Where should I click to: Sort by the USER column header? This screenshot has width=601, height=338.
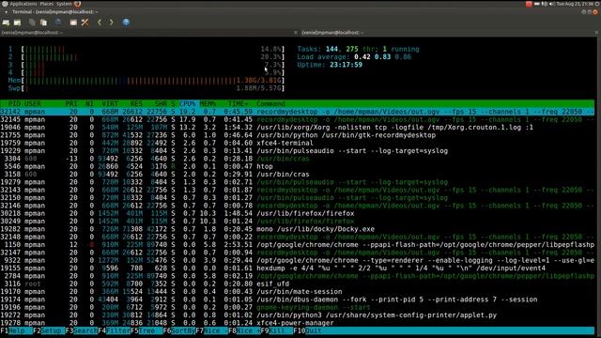[33, 104]
